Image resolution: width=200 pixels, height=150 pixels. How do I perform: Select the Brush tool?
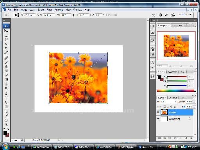tap(6, 62)
